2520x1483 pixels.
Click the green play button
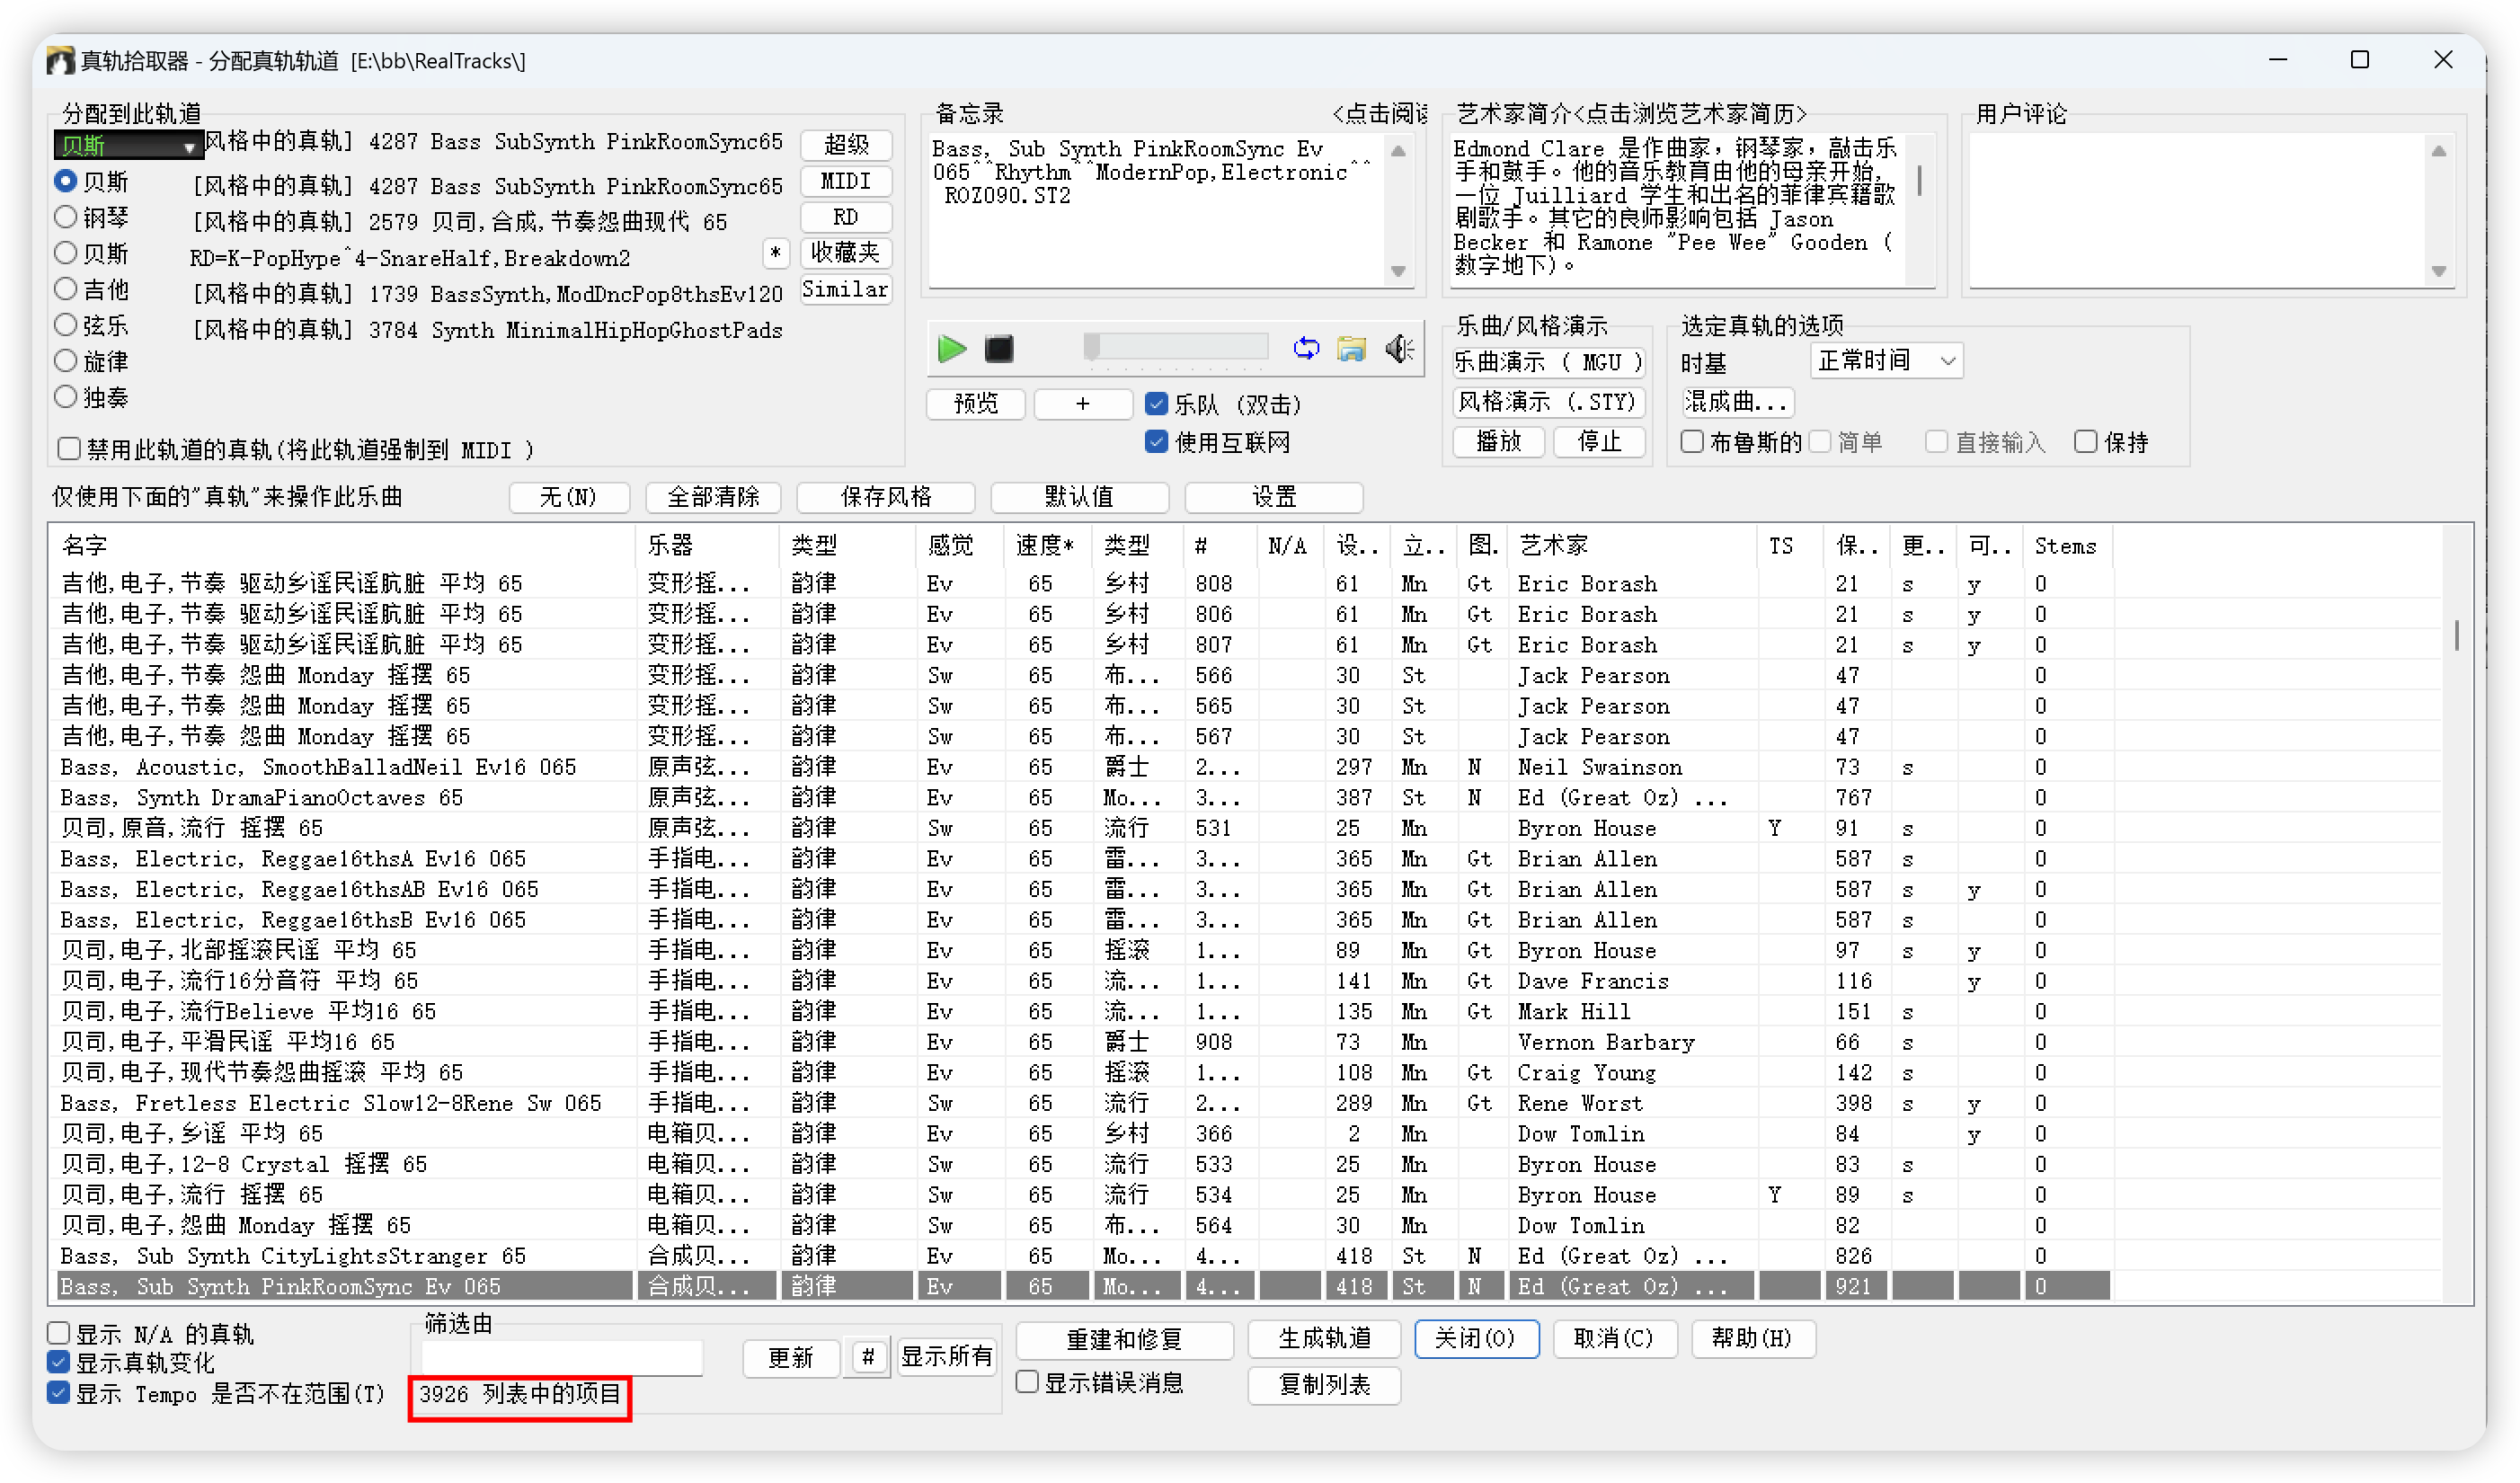[951, 349]
